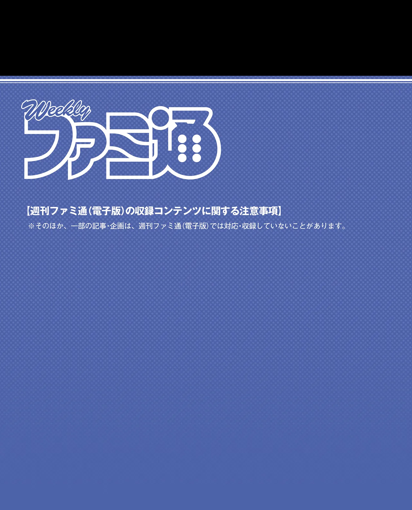Select the heading 【週刊ファミ通(電子版)の収録コンテンツに関する注意事項】
The height and width of the screenshot is (510, 412).
click(154, 211)
